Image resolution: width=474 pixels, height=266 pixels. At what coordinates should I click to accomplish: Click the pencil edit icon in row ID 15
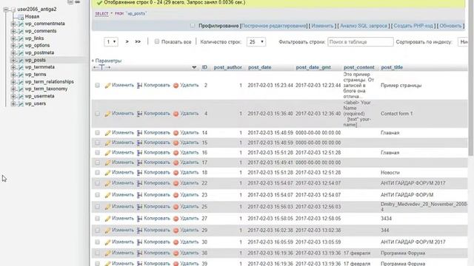click(107, 143)
